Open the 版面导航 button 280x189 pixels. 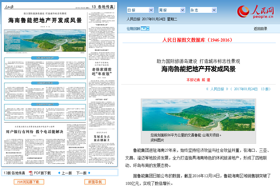point(95,182)
